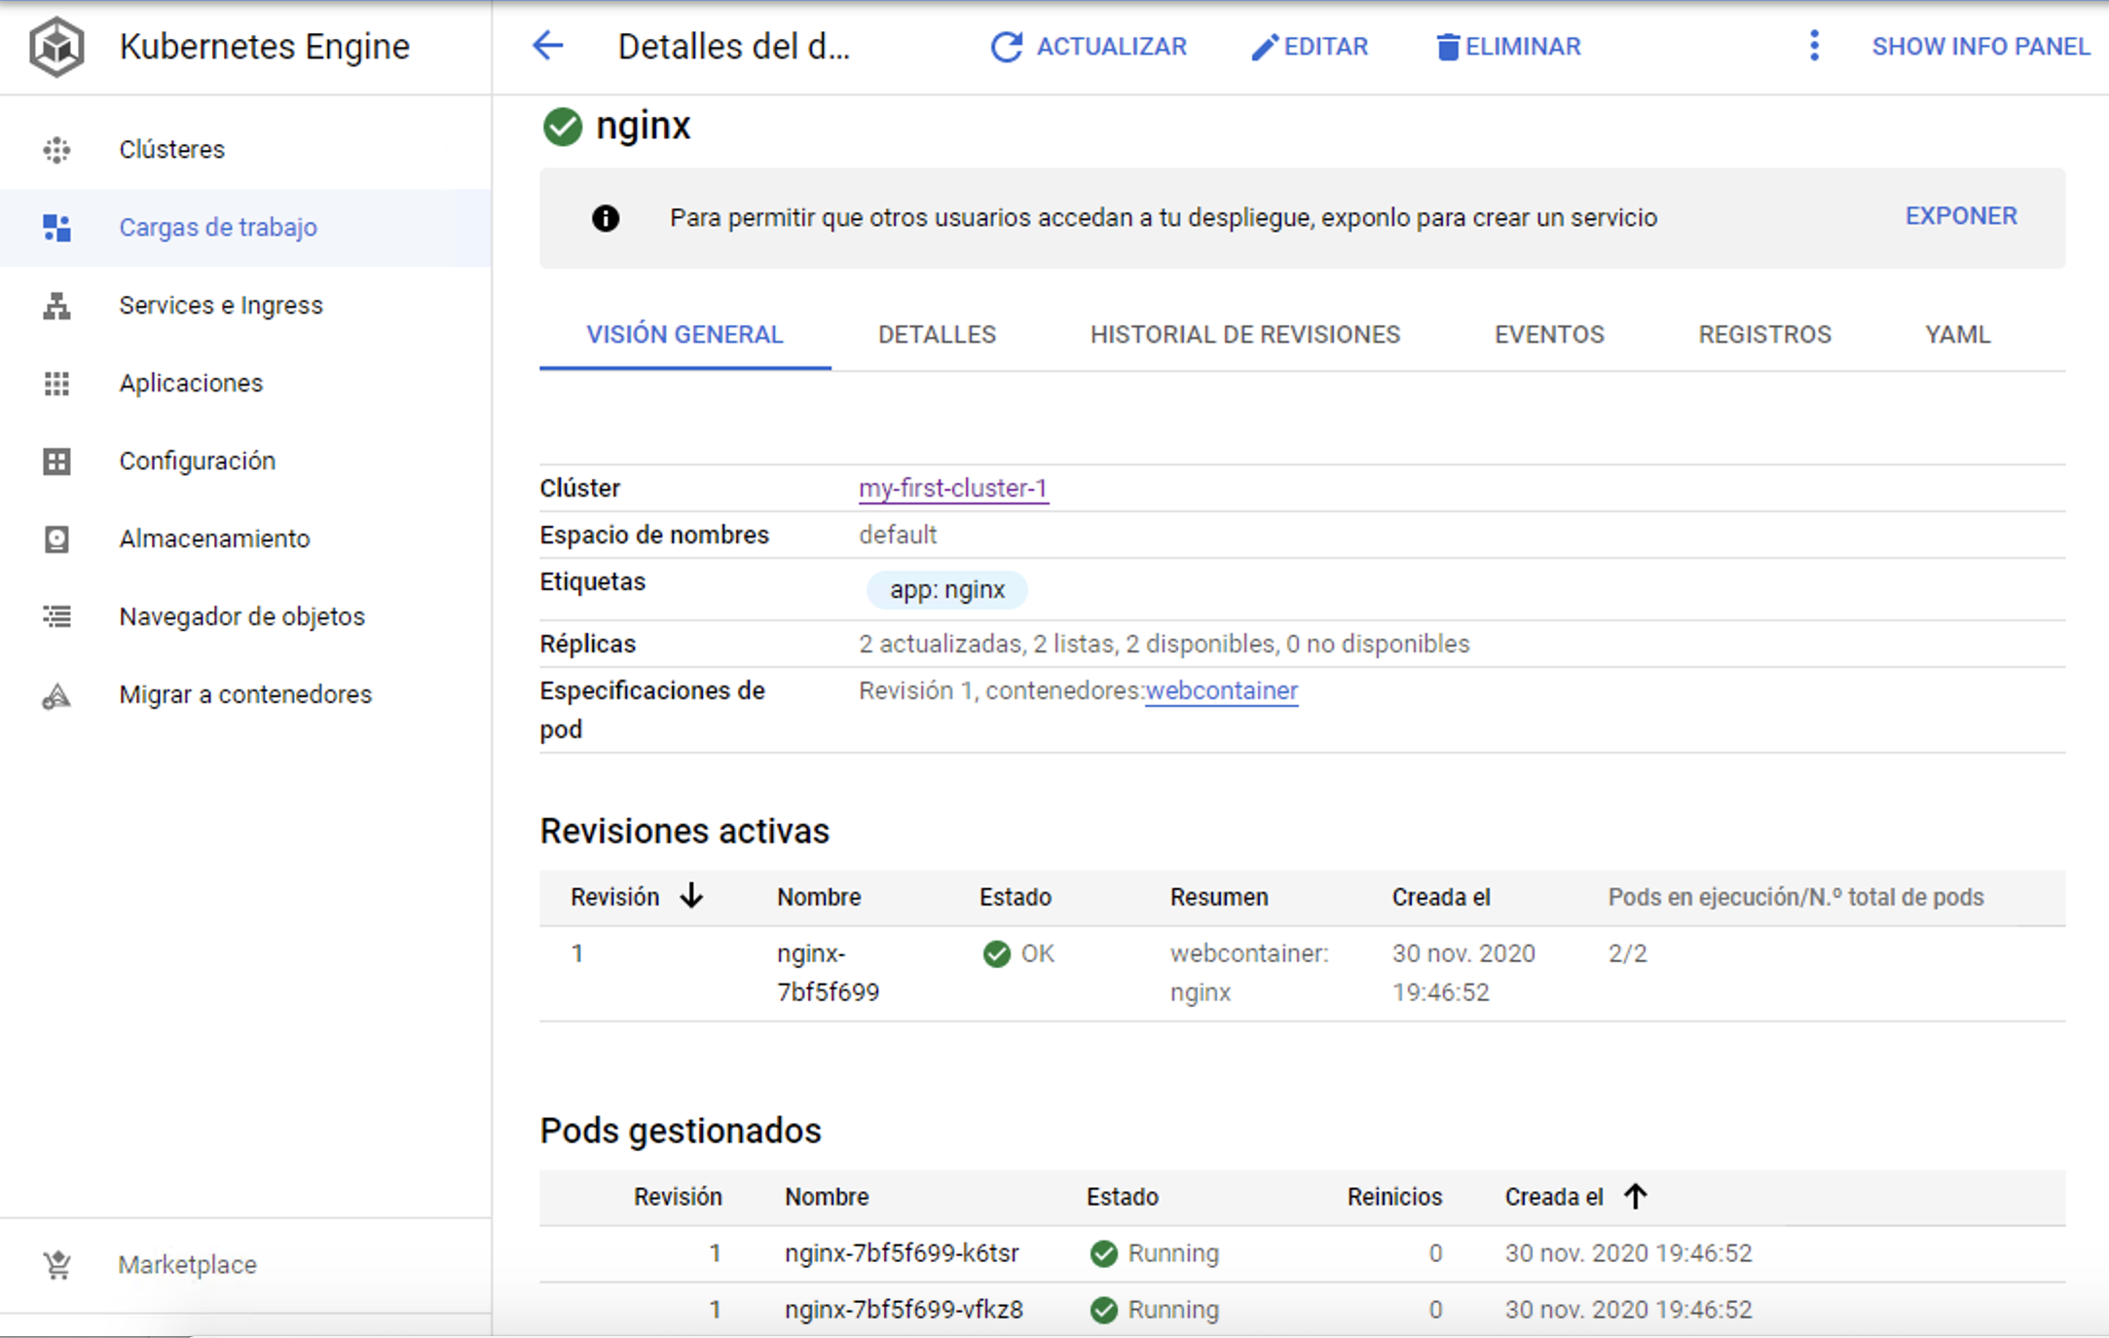
Task: Open the Clústeres menu item
Action: point(245,150)
